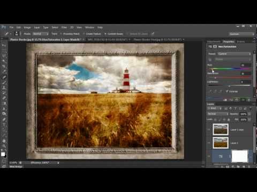Select the Hand tool
This screenshot has height=192, width=257.
(4, 141)
